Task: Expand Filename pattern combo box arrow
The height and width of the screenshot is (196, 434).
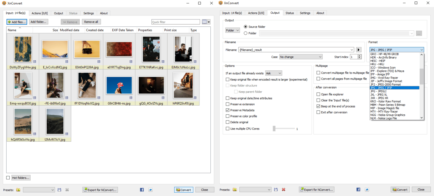Action: (351, 50)
